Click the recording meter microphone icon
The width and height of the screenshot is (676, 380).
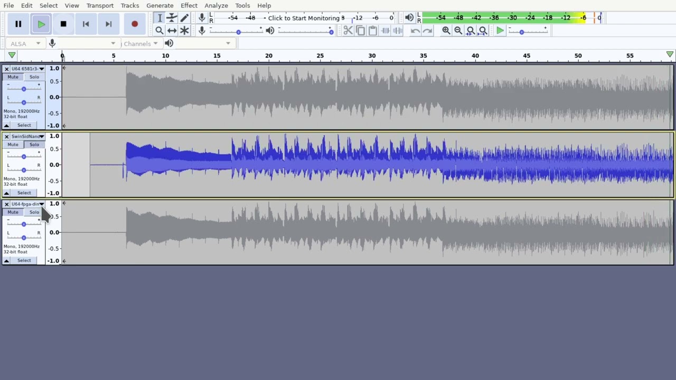(202, 18)
